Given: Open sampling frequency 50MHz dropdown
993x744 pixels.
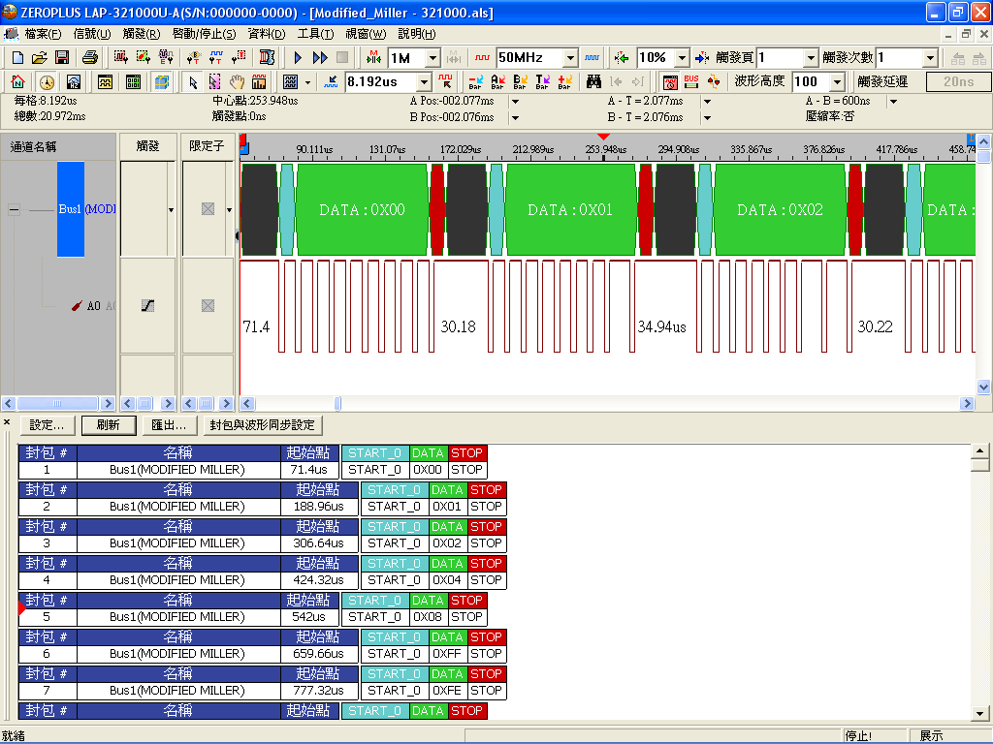Looking at the screenshot, I should tap(570, 58).
